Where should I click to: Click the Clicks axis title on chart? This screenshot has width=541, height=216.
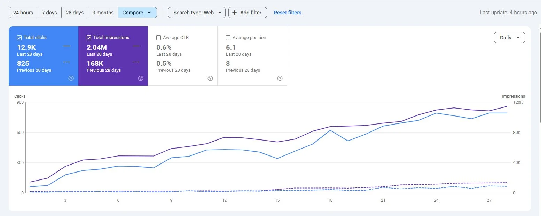20,96
